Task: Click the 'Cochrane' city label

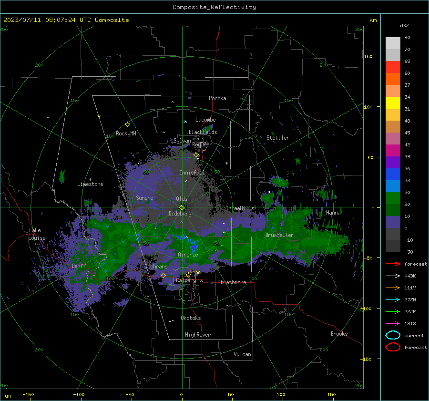Action: 156,267
